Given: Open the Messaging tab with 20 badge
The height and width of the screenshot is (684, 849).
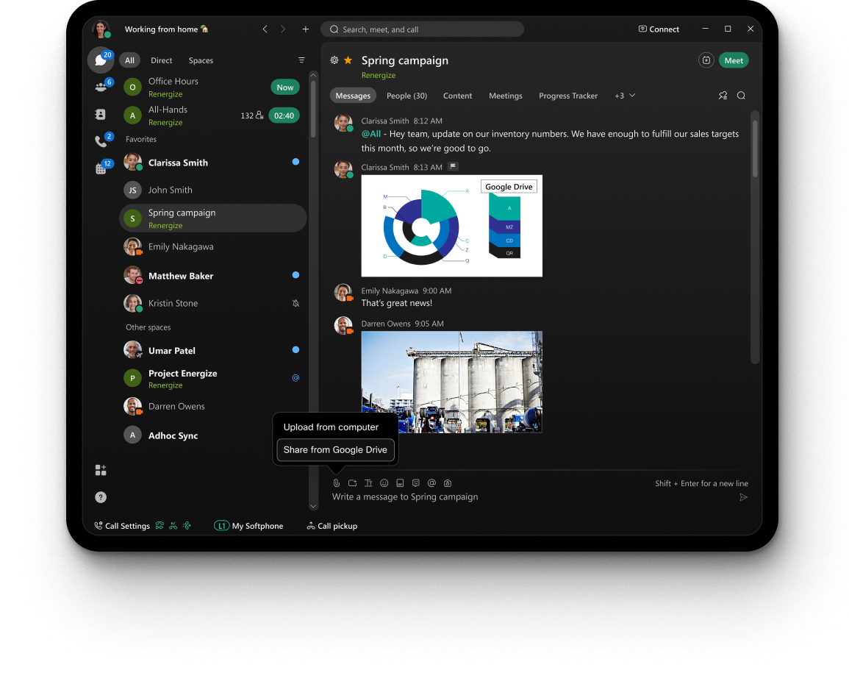Looking at the screenshot, I should 101,60.
